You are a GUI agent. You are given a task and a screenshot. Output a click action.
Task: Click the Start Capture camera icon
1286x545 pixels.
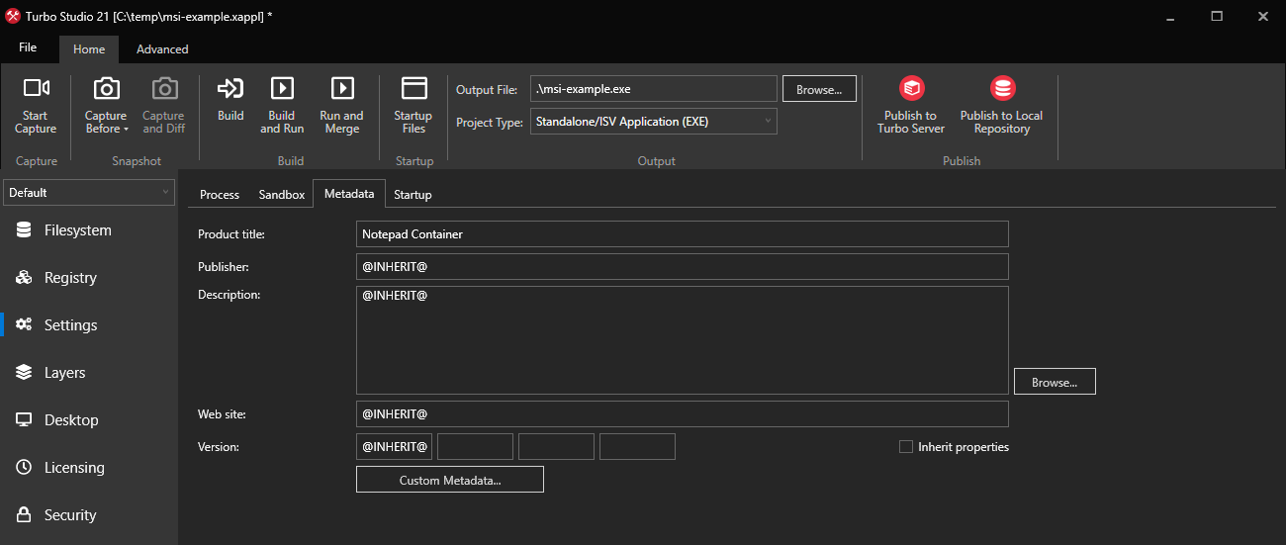click(x=36, y=89)
